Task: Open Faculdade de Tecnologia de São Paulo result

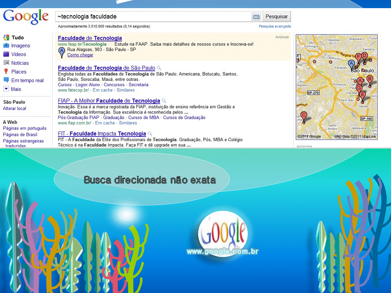Action: click(x=106, y=68)
